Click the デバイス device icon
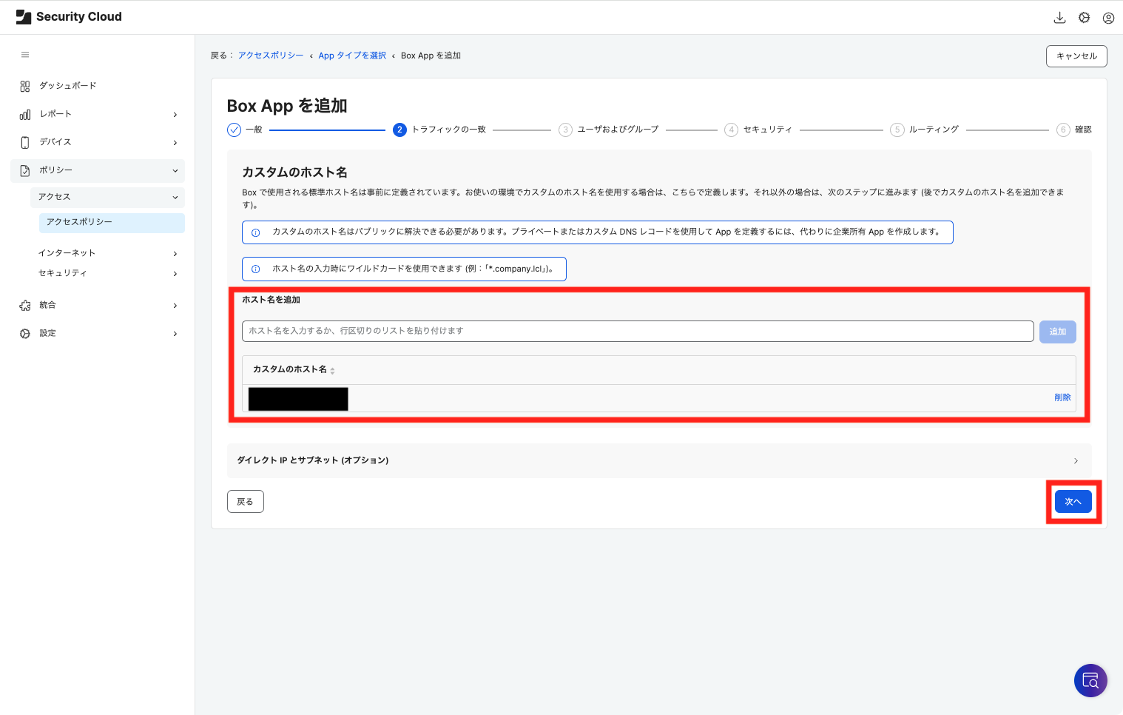Screen dimensions: 1123x715 [25, 142]
